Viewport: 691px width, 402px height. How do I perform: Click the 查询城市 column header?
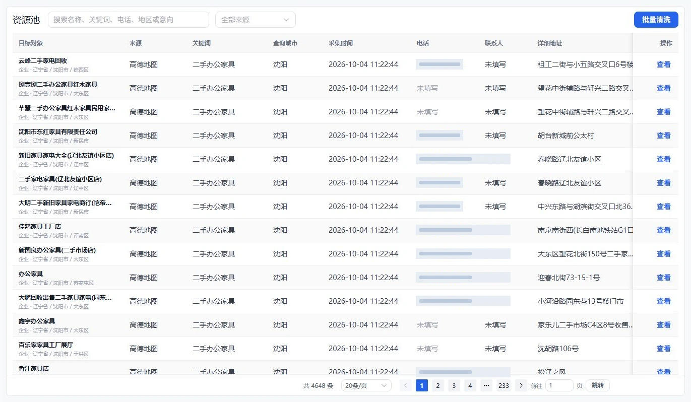[285, 43]
